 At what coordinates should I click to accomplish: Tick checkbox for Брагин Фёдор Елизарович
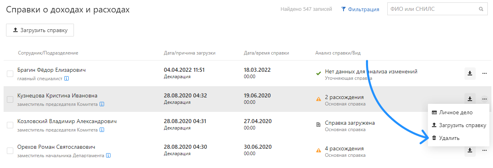(10, 74)
